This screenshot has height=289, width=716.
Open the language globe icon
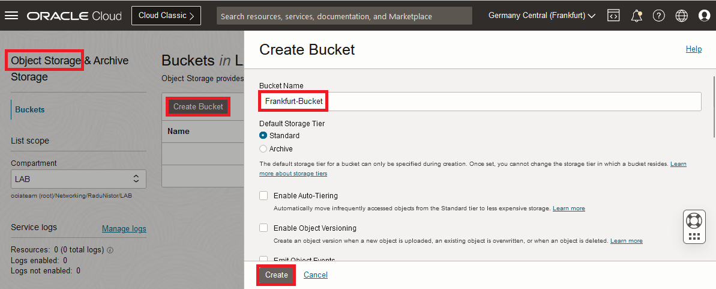tap(682, 16)
